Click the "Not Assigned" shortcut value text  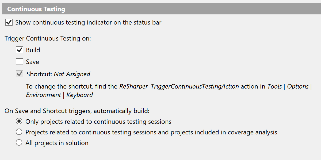pos(72,74)
